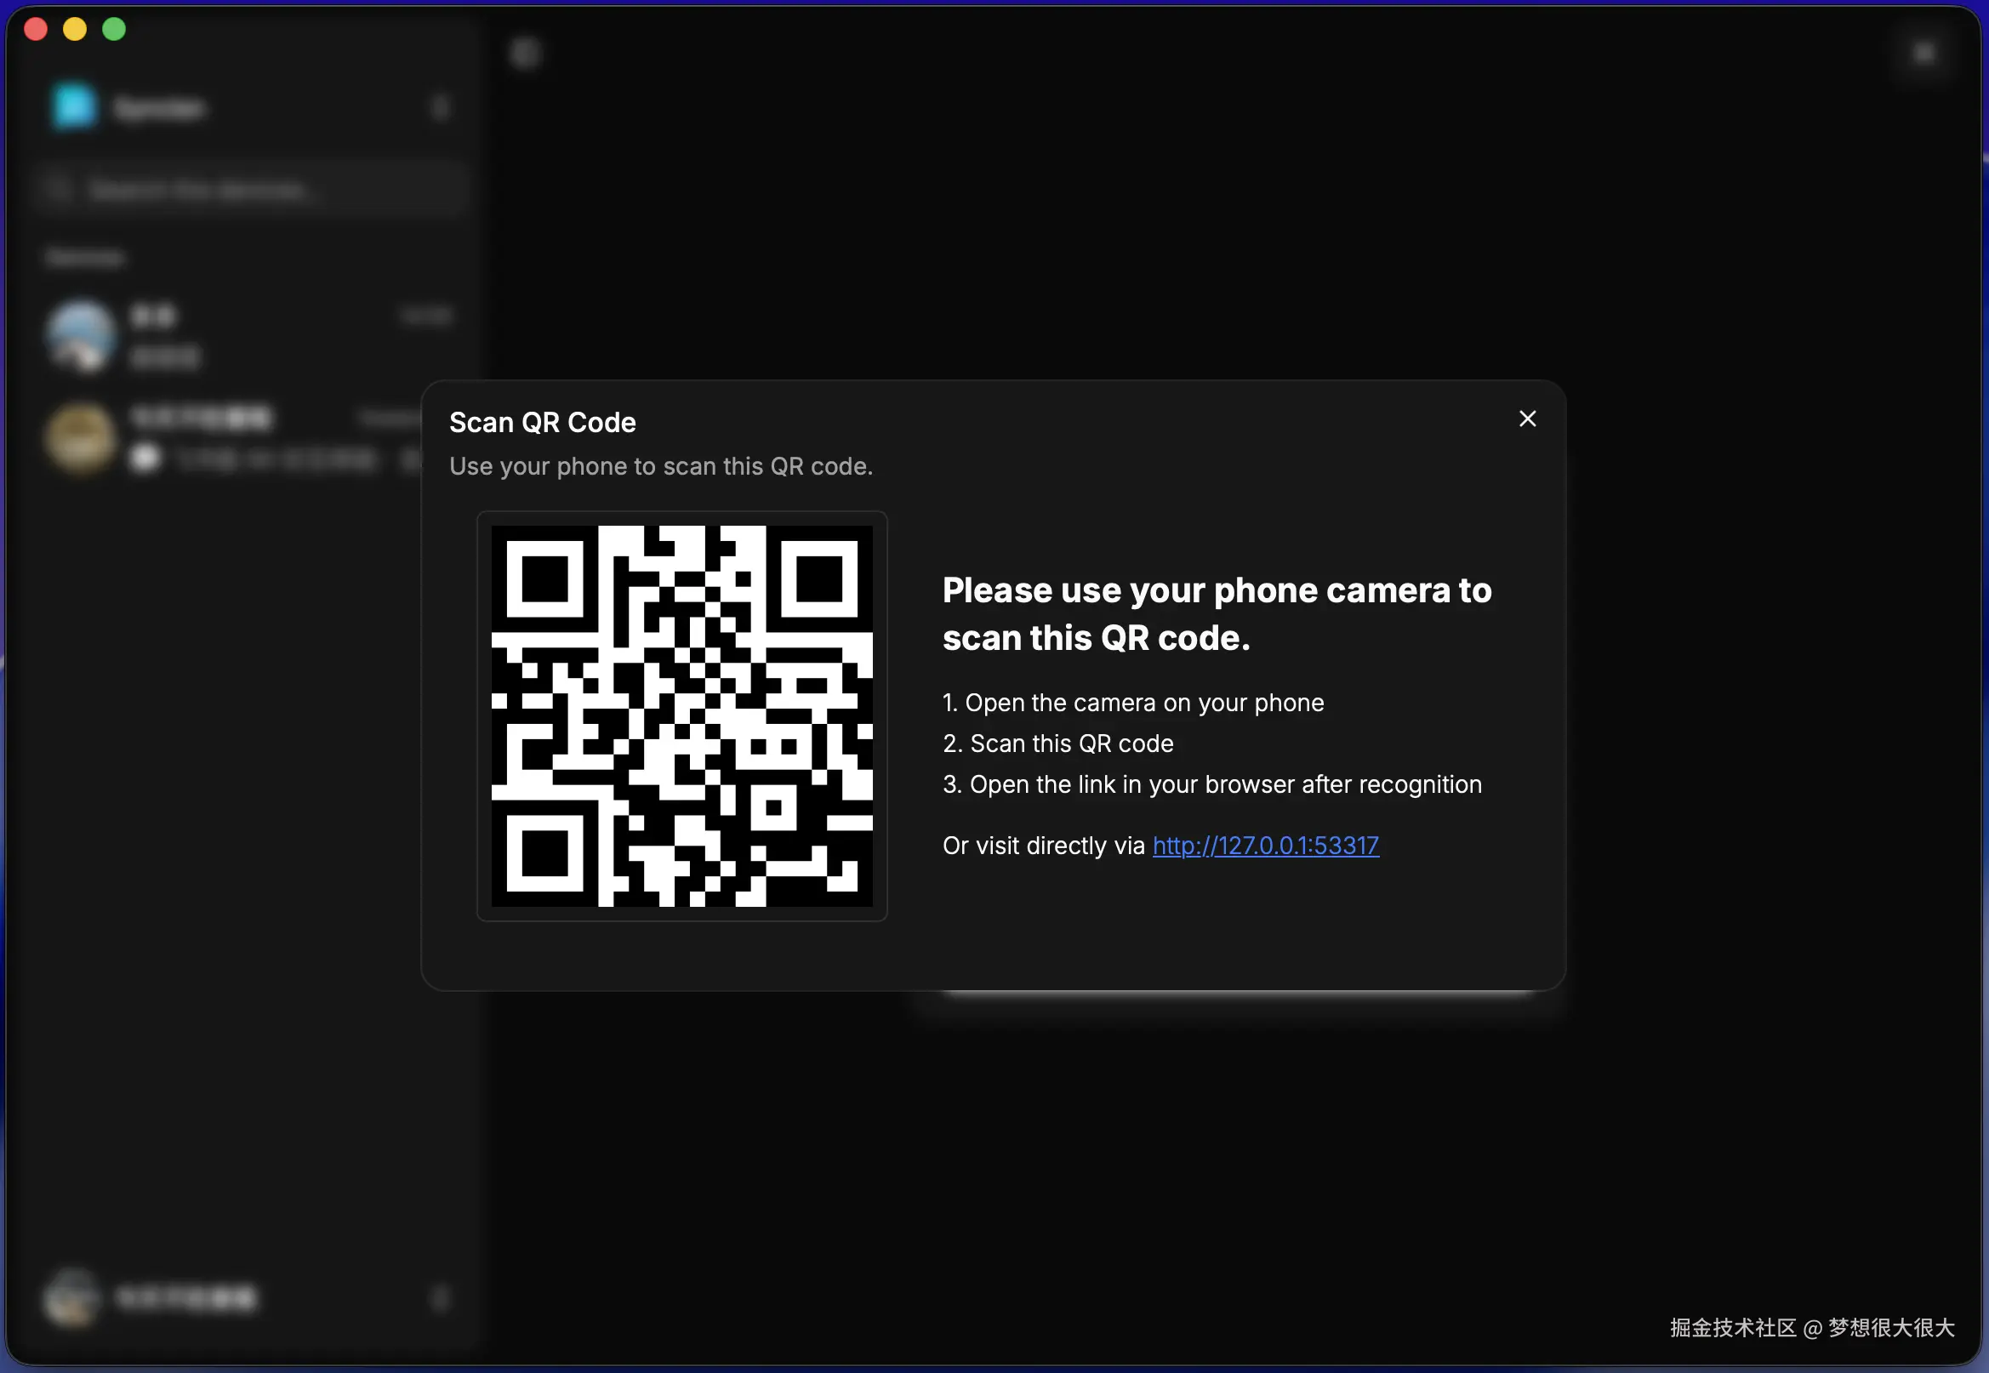Focus the blurred sidebar search field
This screenshot has width=1989, height=1373.
point(251,189)
